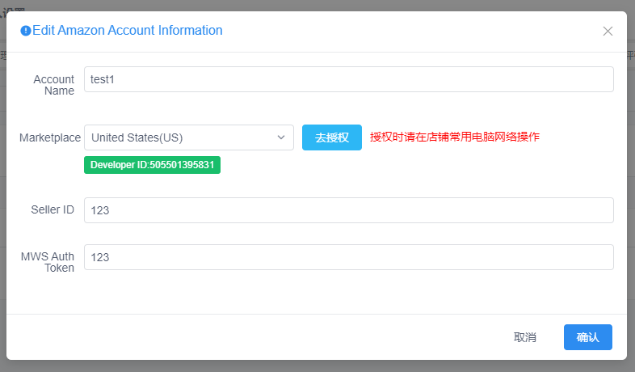Click the Account Name label
The image size is (635, 372).
point(54,85)
